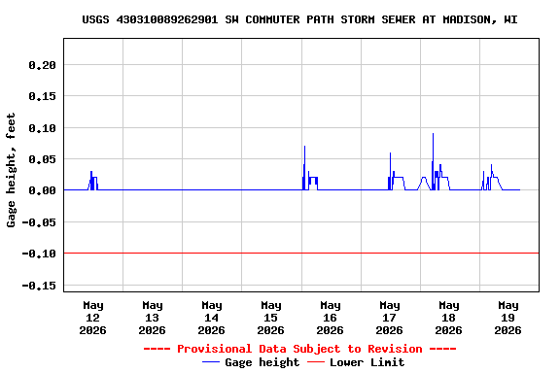Viewport: 560px width, 373px height.
Task: Click the 0.15 y-axis label
Action: (43, 96)
